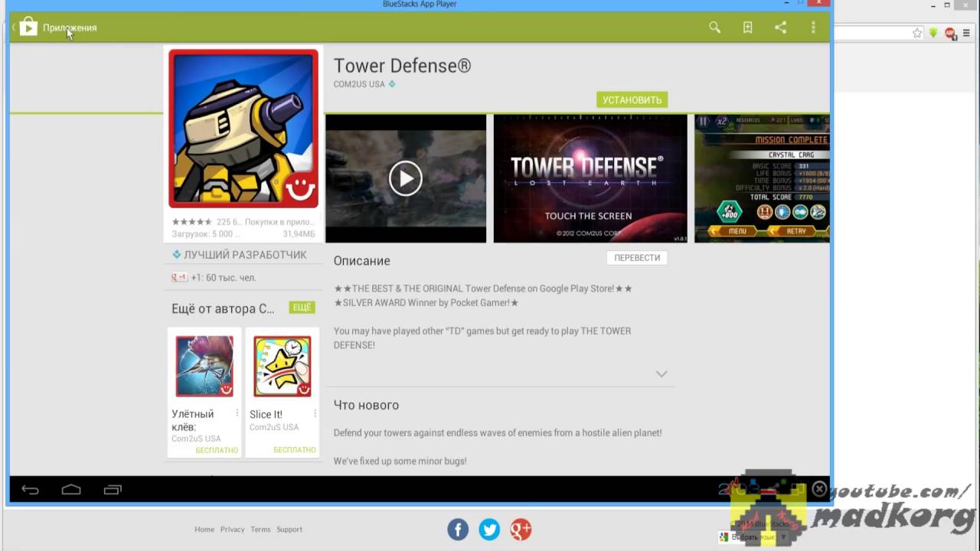Show more from the author with ЕЩЁ

(302, 307)
